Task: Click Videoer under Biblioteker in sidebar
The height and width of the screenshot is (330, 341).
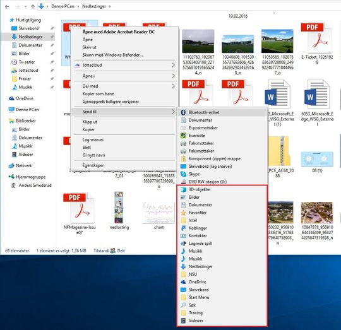Action: coord(26,155)
